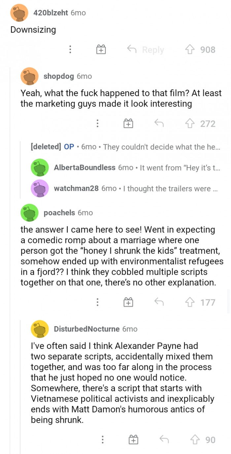Upvote 420blzeht's Downsizing comment
This screenshot has height=454, width=231.
click(x=190, y=50)
